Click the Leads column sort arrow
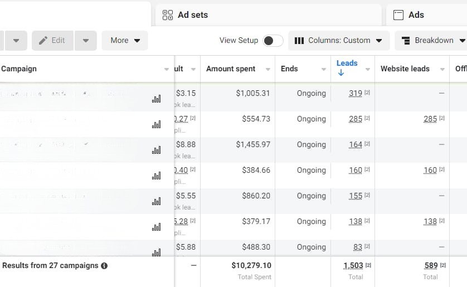 [340, 73]
